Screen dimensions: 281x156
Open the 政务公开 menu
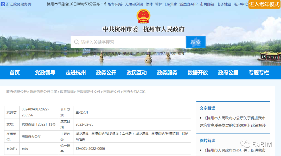pyautogui.click(x=106, y=73)
